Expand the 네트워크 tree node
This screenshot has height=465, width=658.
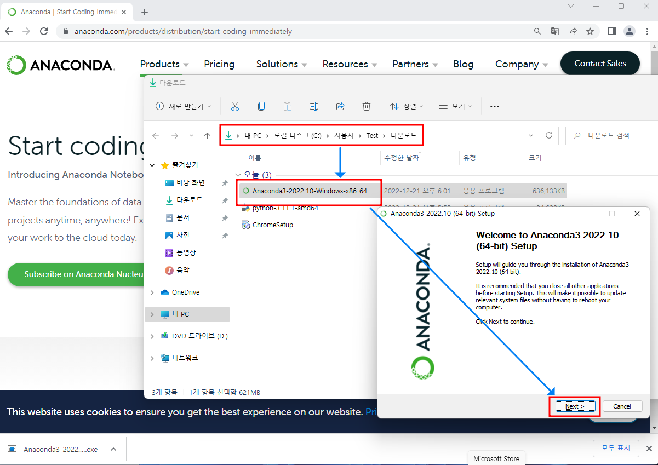click(152, 358)
